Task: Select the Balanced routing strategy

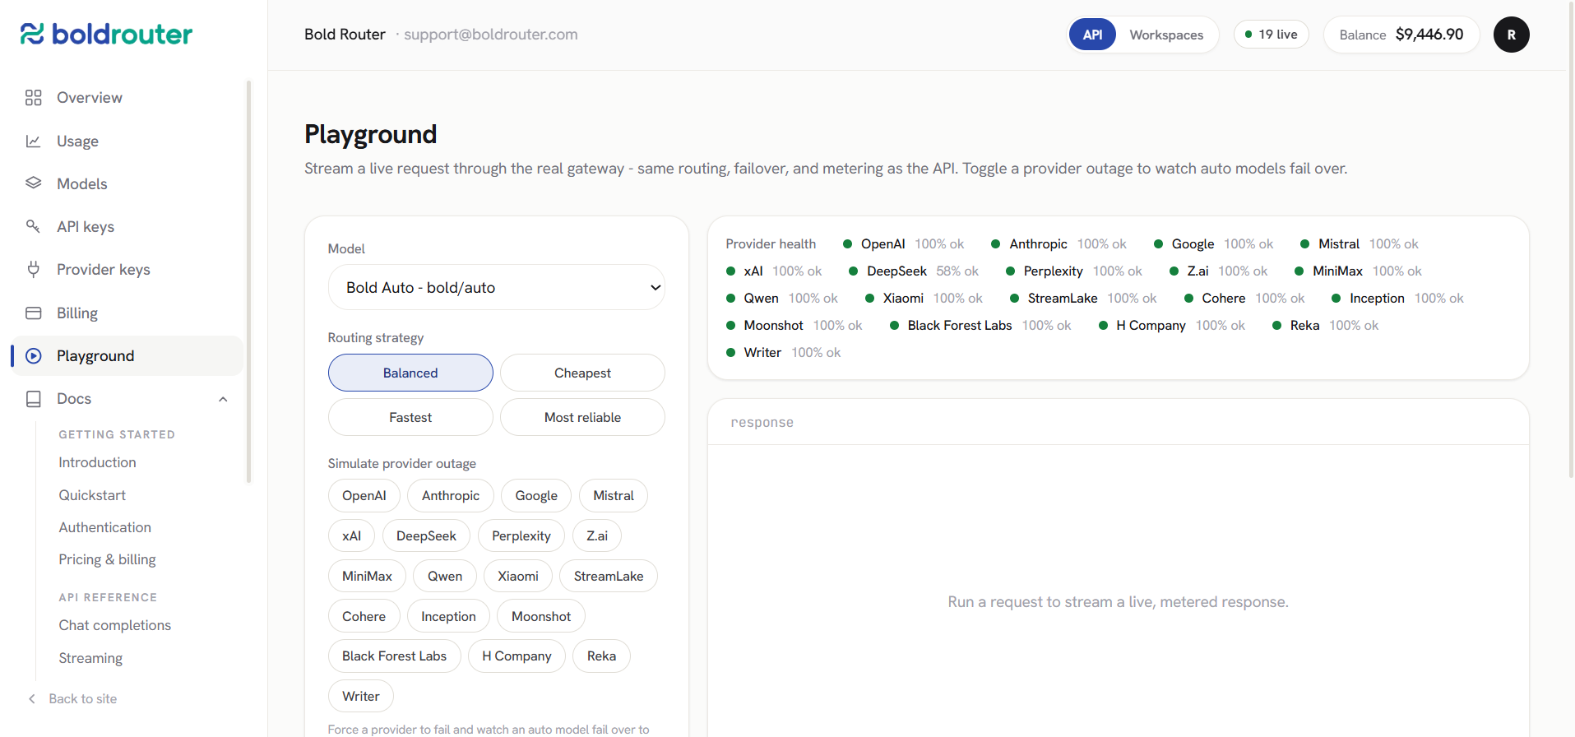Action: (410, 373)
